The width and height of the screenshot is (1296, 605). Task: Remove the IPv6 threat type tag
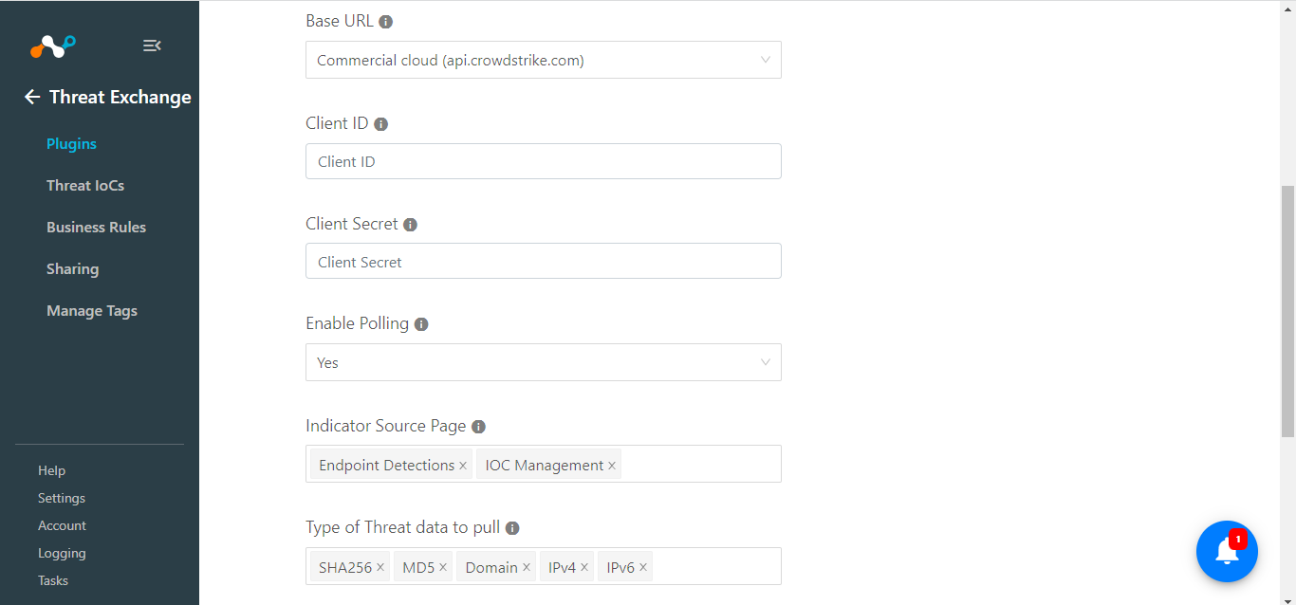(x=643, y=567)
